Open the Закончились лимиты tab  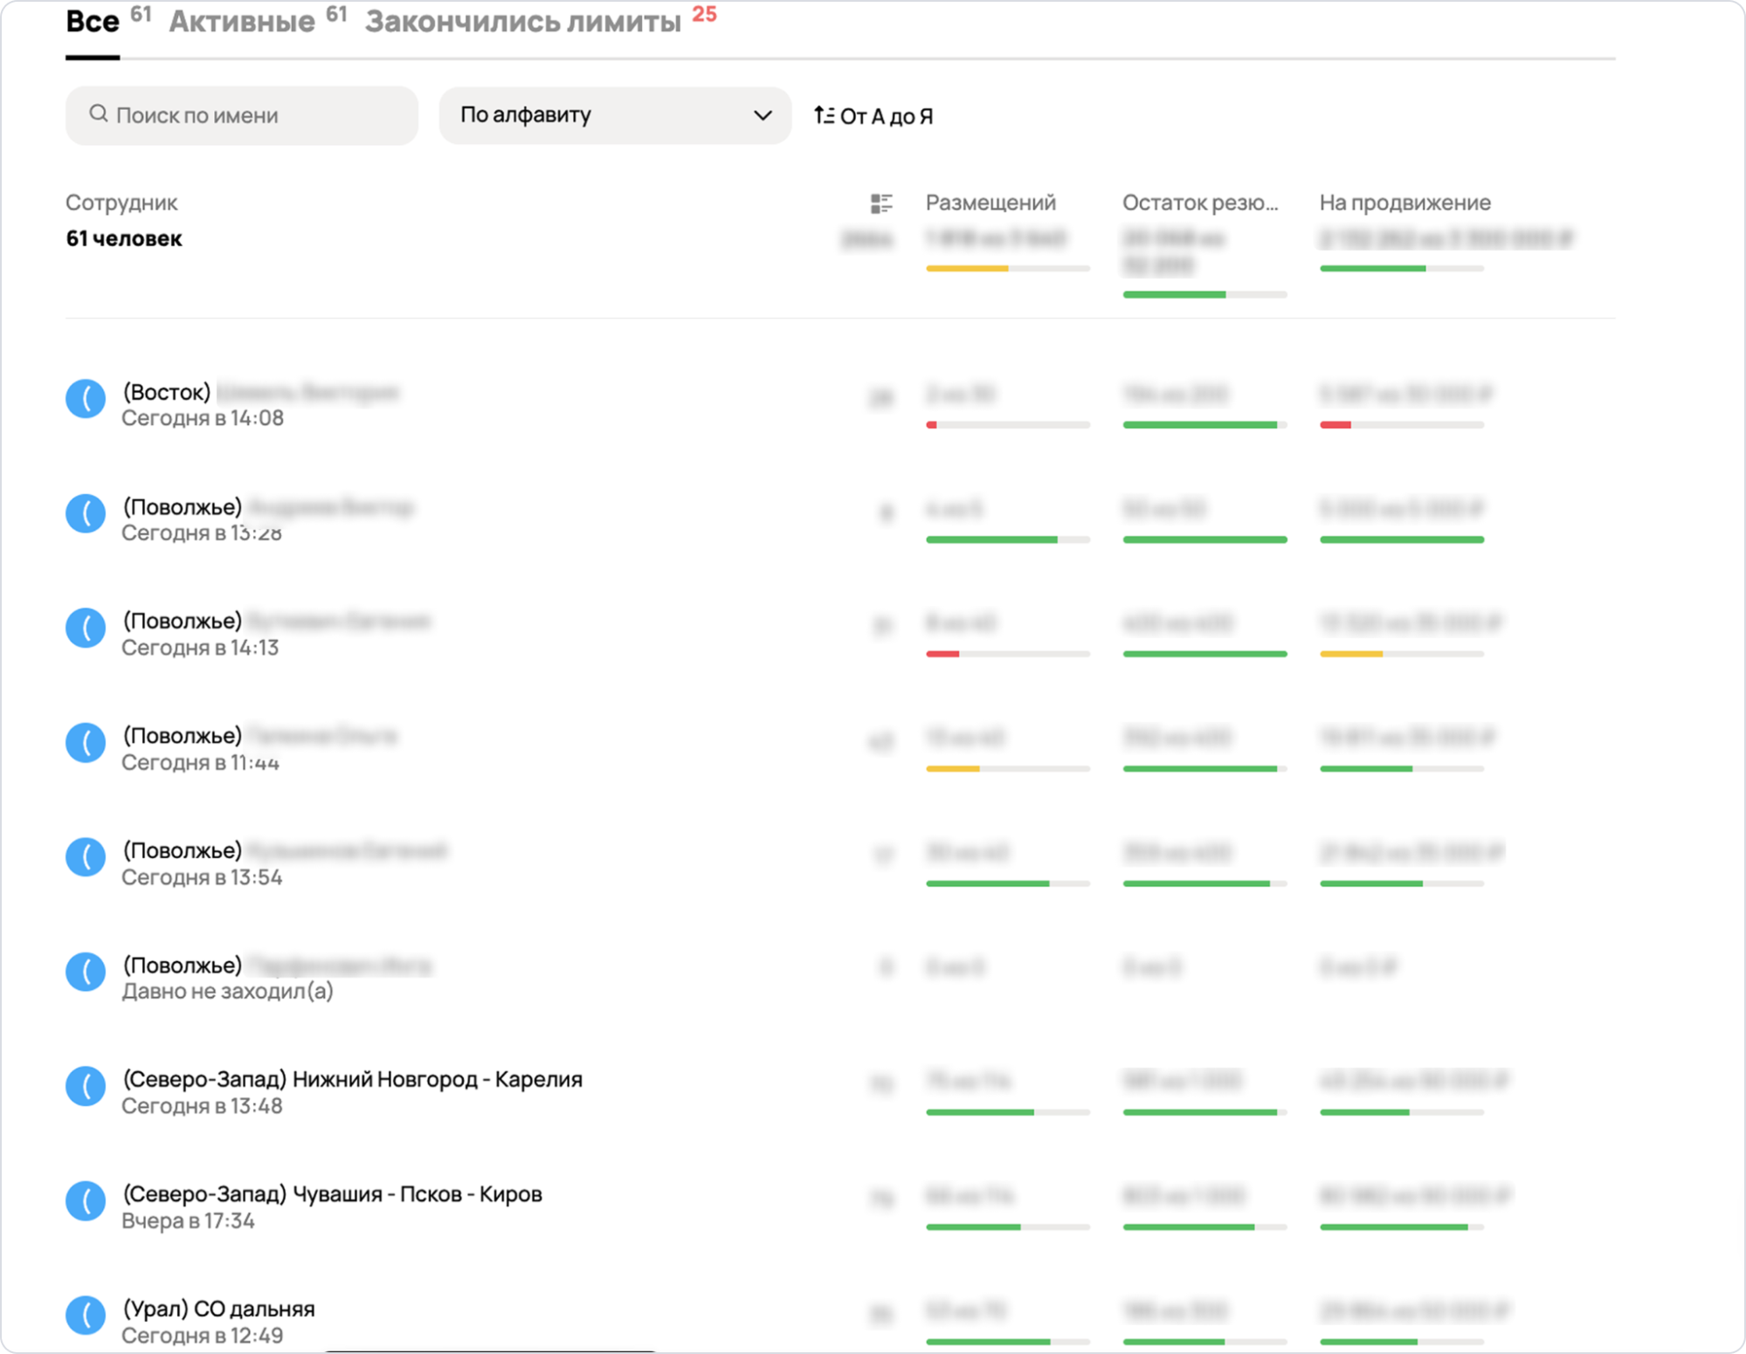522,21
